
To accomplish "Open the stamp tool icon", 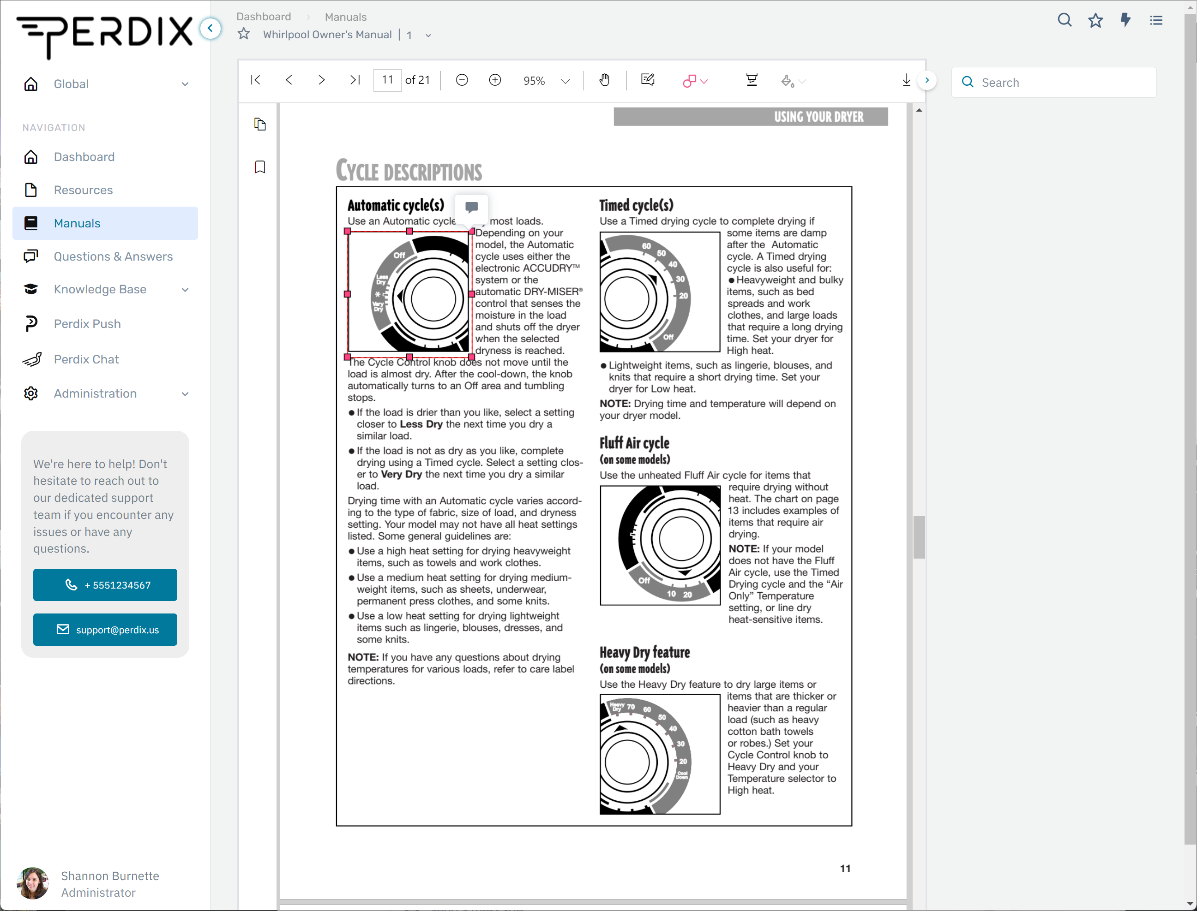I will tap(752, 80).
